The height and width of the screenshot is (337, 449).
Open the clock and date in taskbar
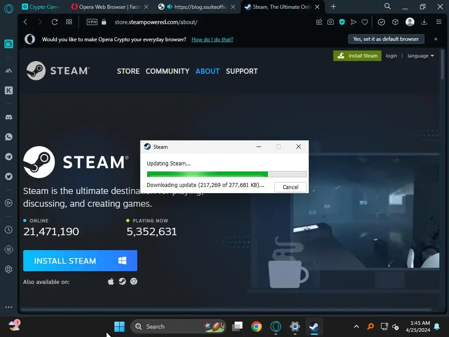[418, 326]
